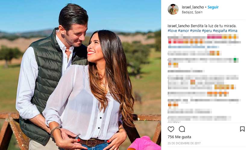Open the #lima hashtag
The height and width of the screenshot is (150, 247).
point(233,30)
